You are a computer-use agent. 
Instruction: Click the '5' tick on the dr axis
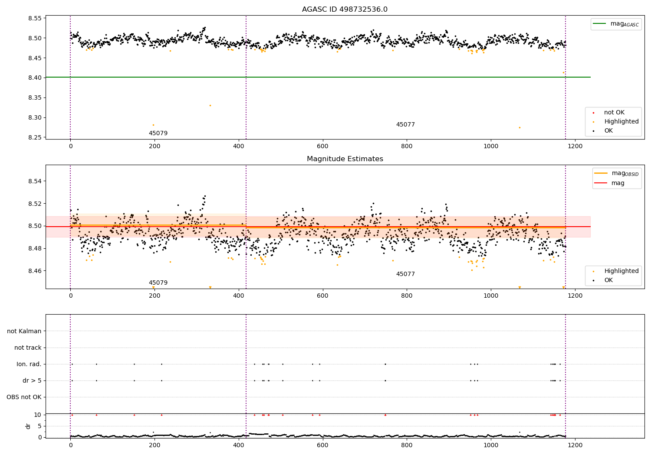click(39, 426)
